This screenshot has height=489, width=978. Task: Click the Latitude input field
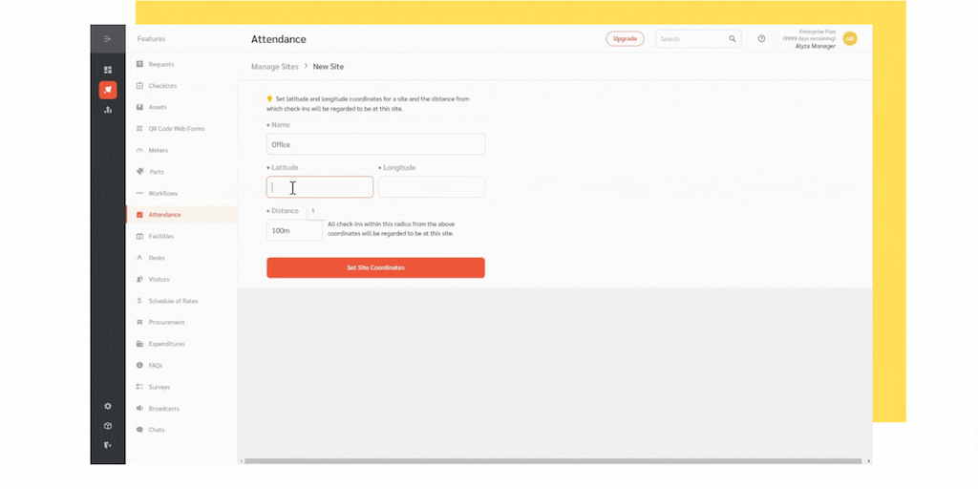coord(320,187)
